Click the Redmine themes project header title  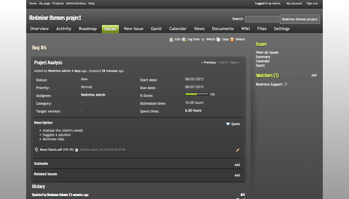[x=55, y=18]
